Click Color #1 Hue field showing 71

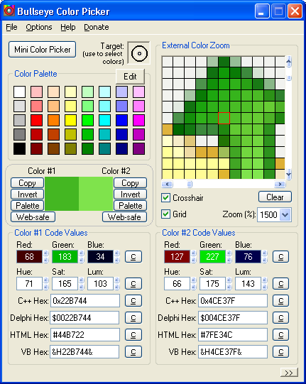(29, 284)
